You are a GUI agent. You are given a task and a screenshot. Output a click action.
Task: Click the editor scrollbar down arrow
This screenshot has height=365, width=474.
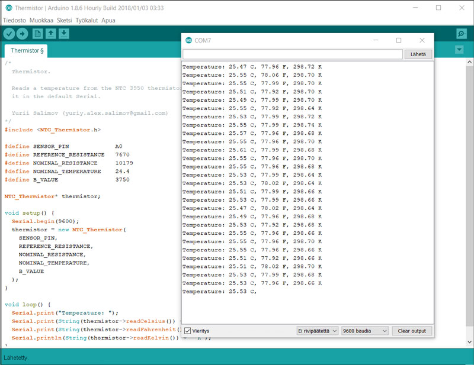pyautogui.click(x=469, y=342)
